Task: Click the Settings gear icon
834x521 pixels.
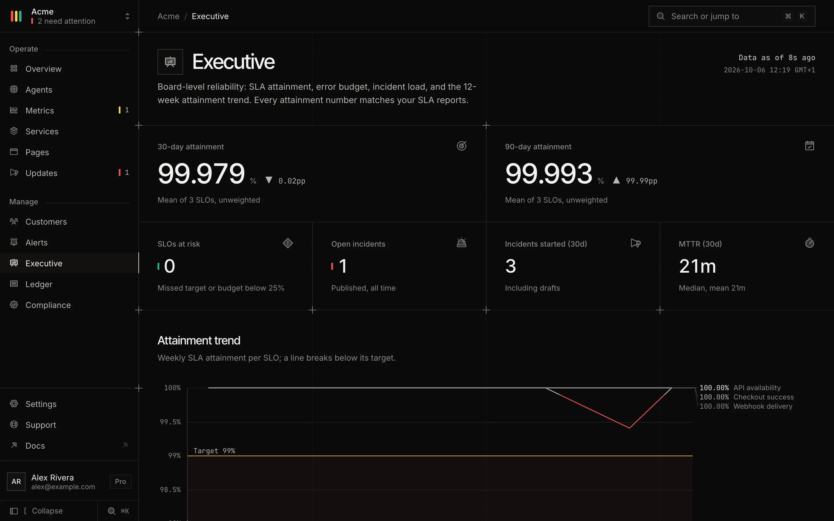Action: click(14, 403)
